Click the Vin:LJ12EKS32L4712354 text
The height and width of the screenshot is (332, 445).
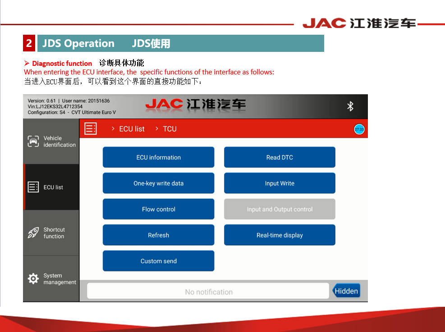55,106
